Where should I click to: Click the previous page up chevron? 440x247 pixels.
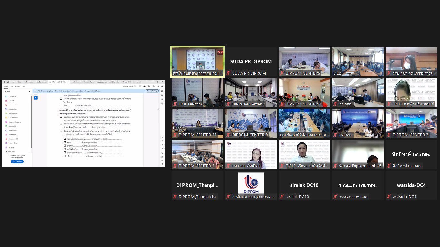coord(162,145)
